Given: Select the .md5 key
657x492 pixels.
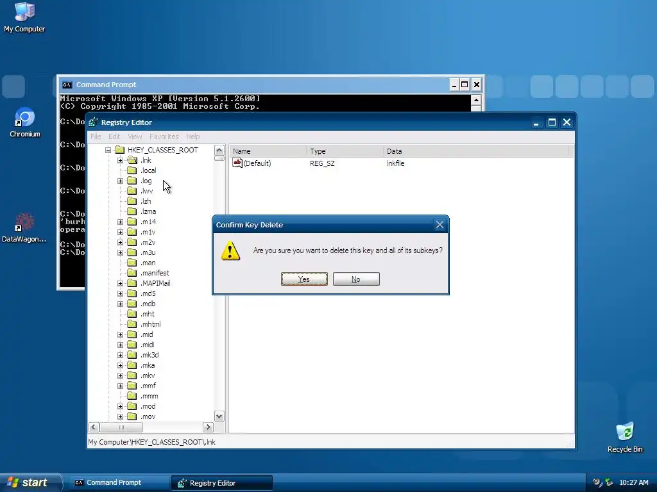Looking at the screenshot, I should (x=148, y=293).
